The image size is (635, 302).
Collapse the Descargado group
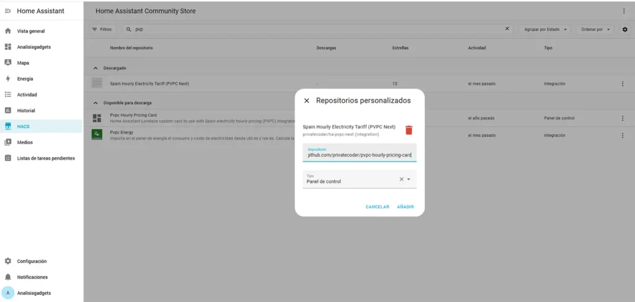pyautogui.click(x=95, y=68)
